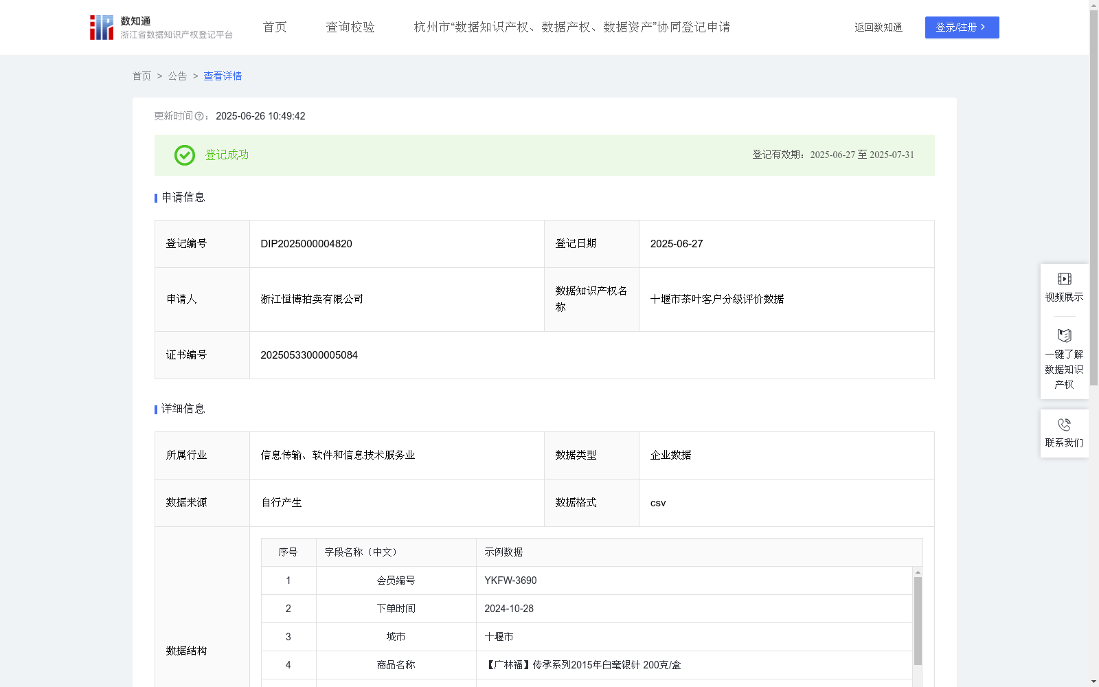The image size is (1099, 687).
Task: Click the 序号 column header
Action: pos(288,552)
